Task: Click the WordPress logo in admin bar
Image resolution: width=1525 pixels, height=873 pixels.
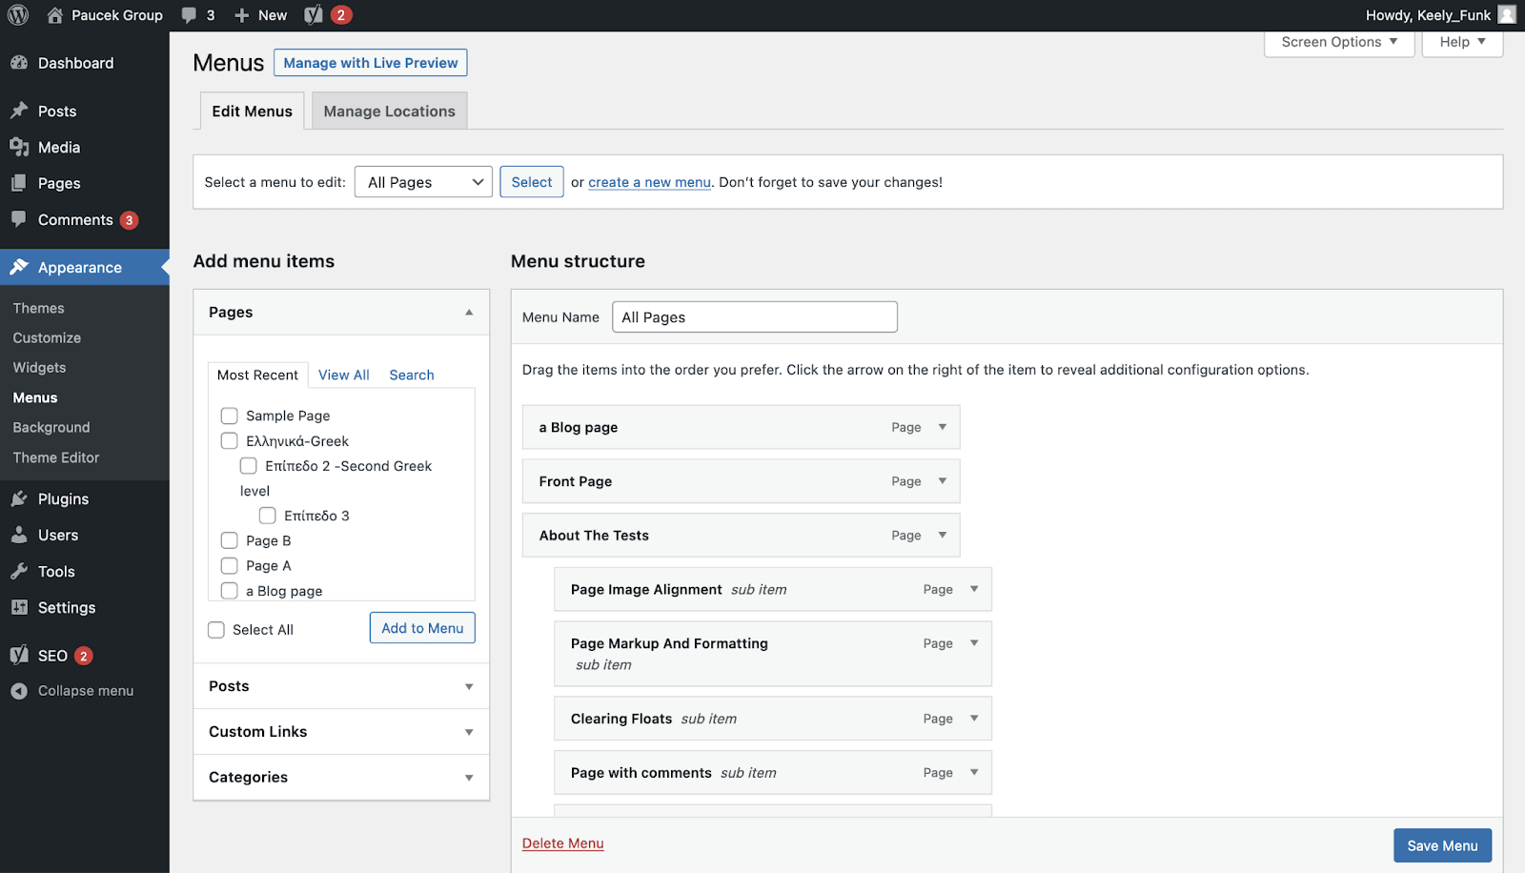Action: [x=17, y=14]
